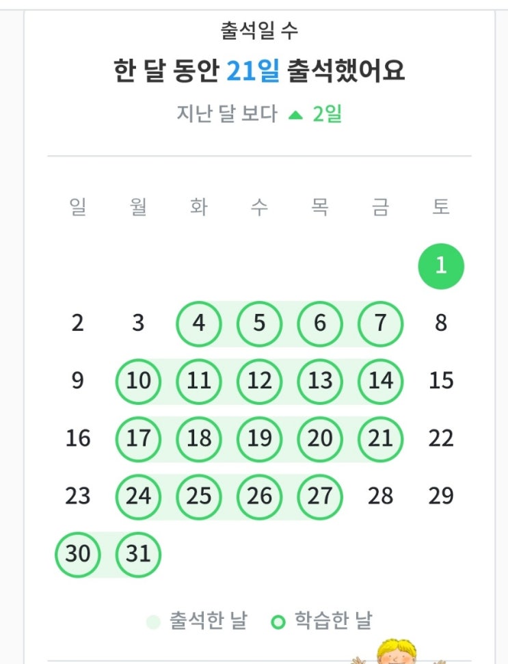The height and width of the screenshot is (664, 508).
Task: Click the 지난 달 보다 comparison text
Action: [x=227, y=114]
